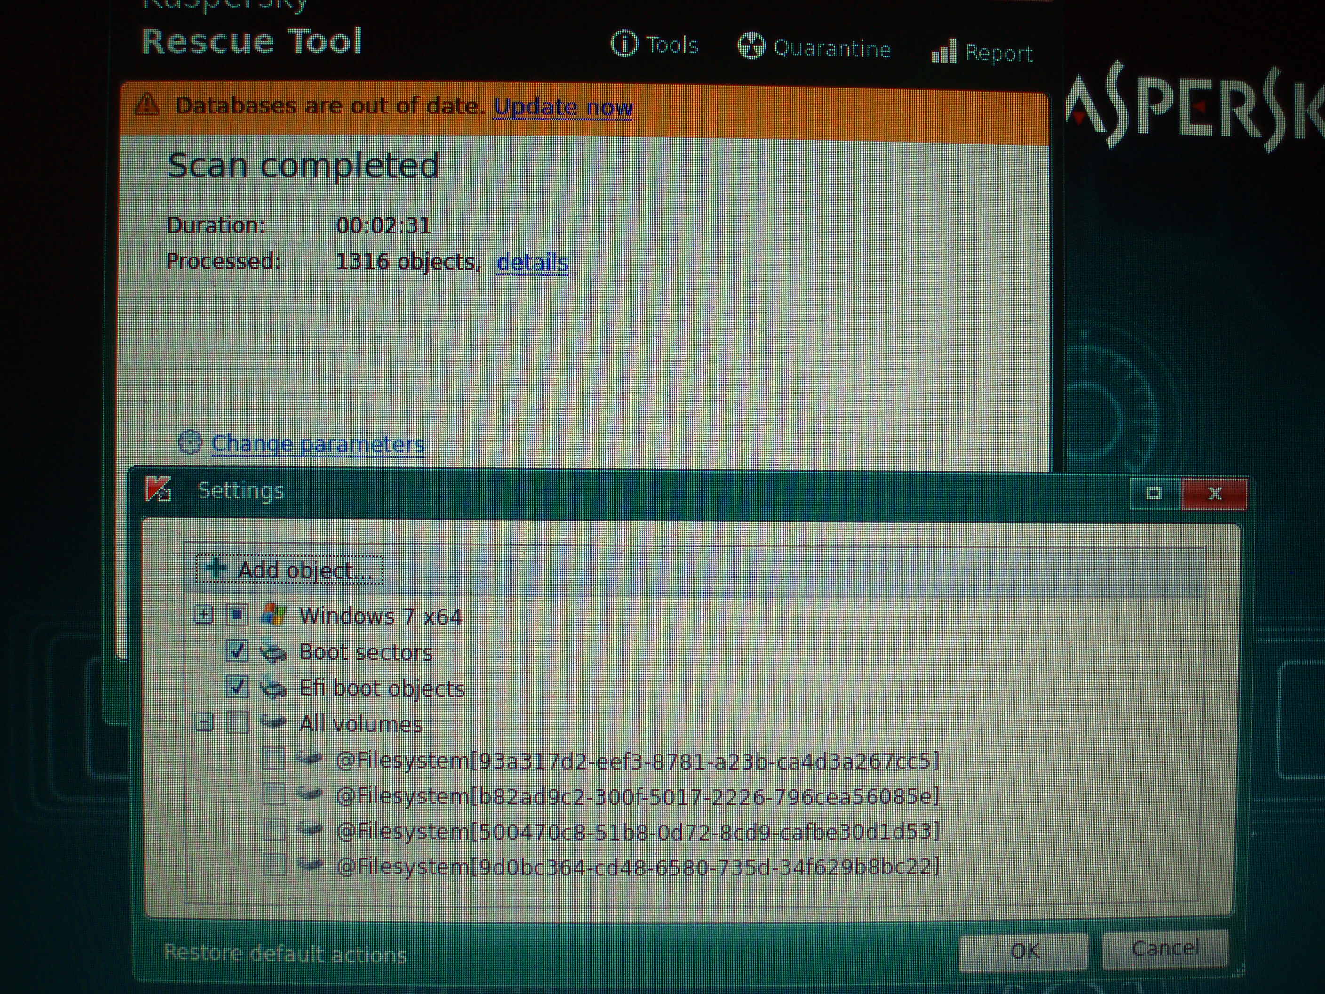Viewport: 1325px width, 994px height.
Task: Uncheck the Boot sectors checkbox
Action: (x=237, y=651)
